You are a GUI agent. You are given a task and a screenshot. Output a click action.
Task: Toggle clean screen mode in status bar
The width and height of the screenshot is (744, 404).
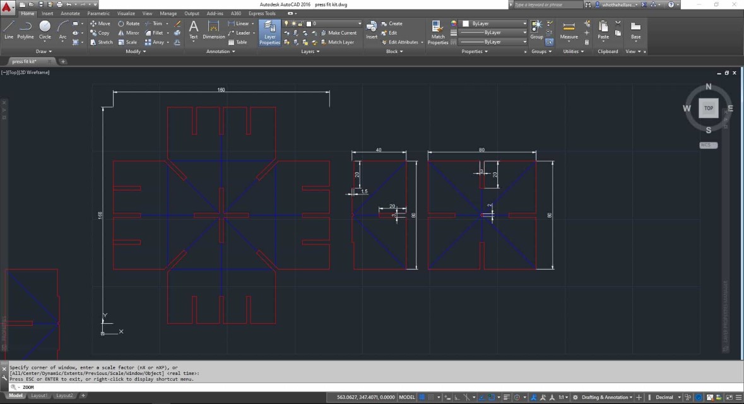729,397
